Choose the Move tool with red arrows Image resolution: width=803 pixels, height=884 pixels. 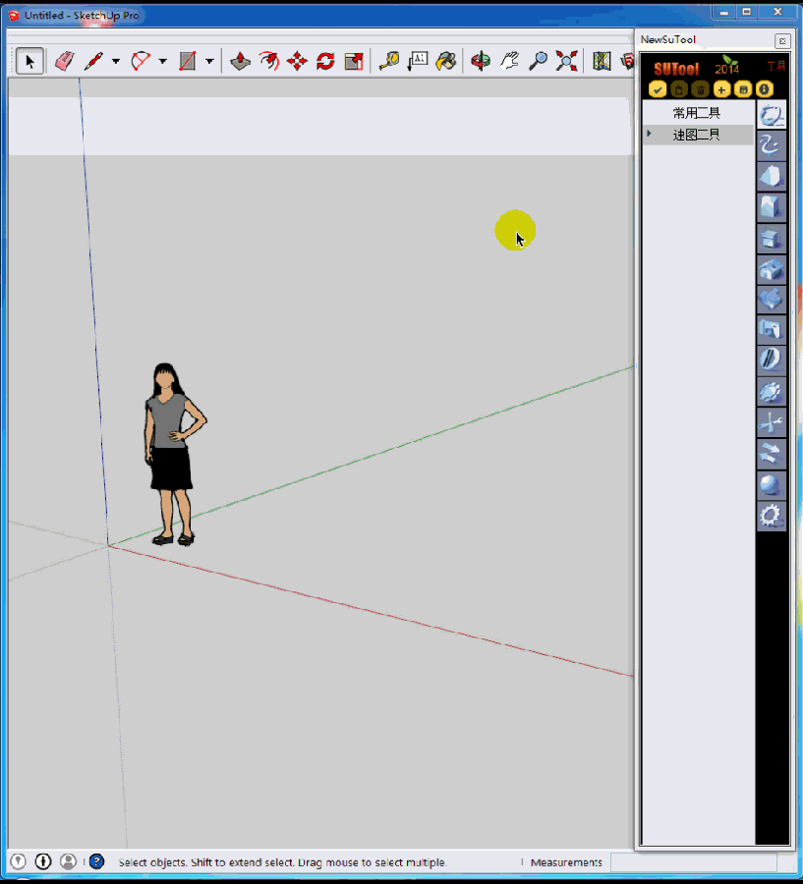(298, 61)
